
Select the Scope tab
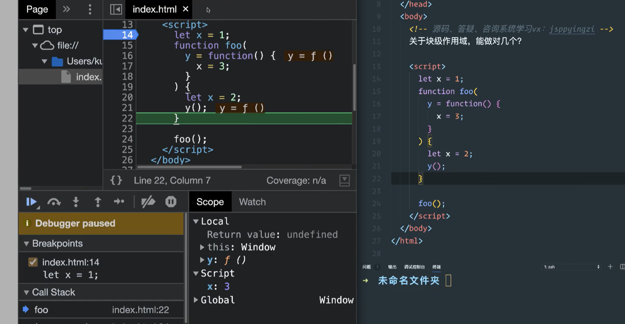coord(210,202)
